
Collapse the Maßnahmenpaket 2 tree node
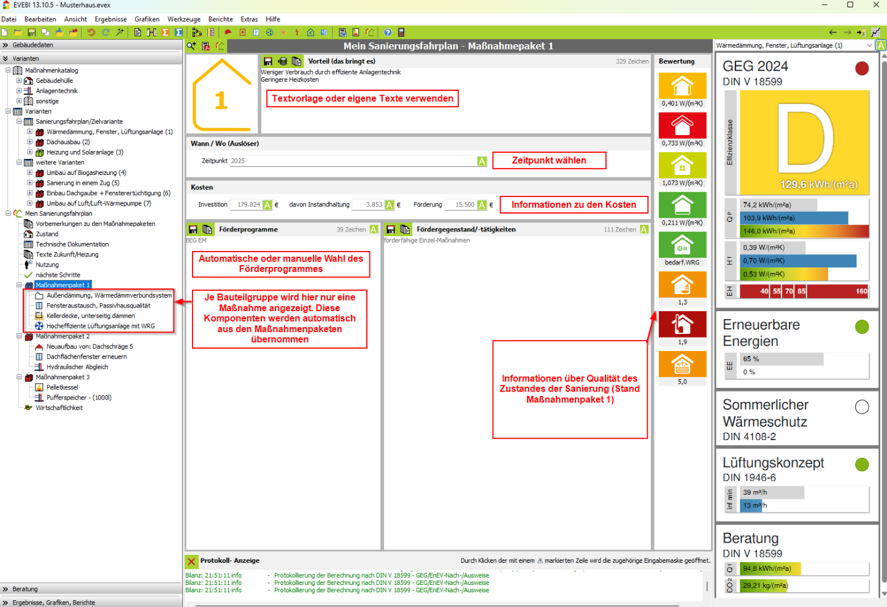click(x=19, y=336)
